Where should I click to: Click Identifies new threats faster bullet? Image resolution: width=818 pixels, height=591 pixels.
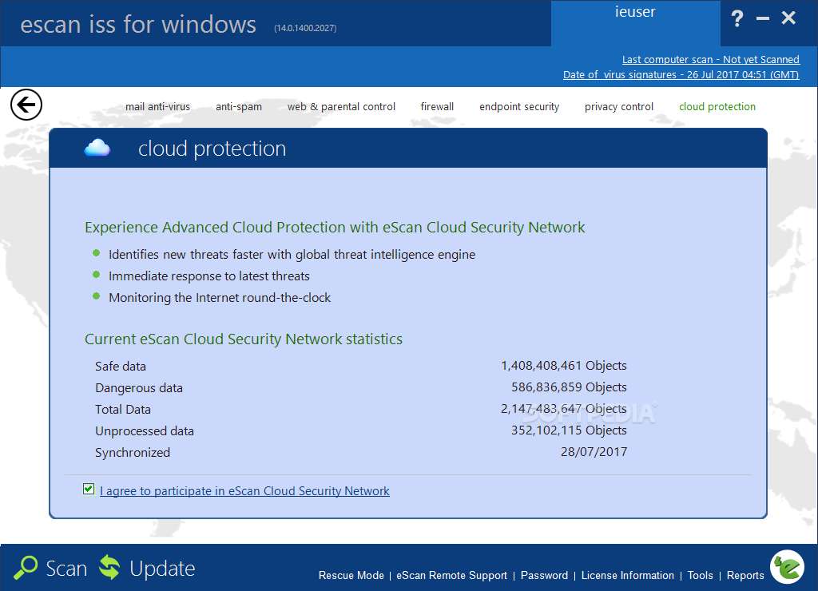[x=292, y=255]
